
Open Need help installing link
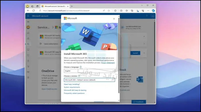coord(72,84)
